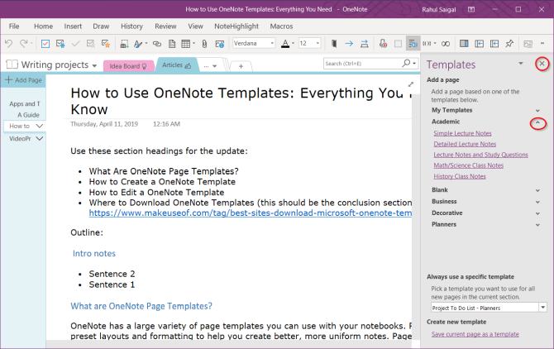Select the Articles section tab
Viewport: 554px width, 349px height.
click(177, 65)
